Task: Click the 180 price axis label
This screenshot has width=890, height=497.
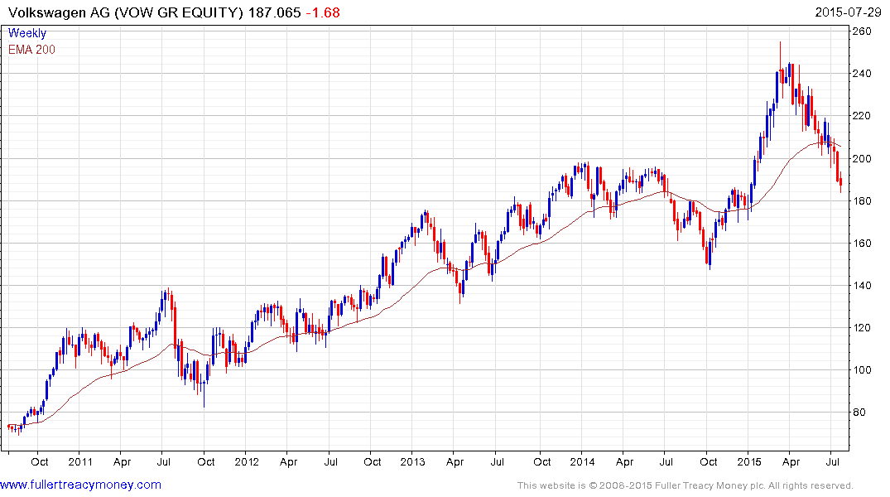Action: click(x=862, y=201)
